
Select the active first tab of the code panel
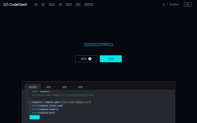[33, 87]
